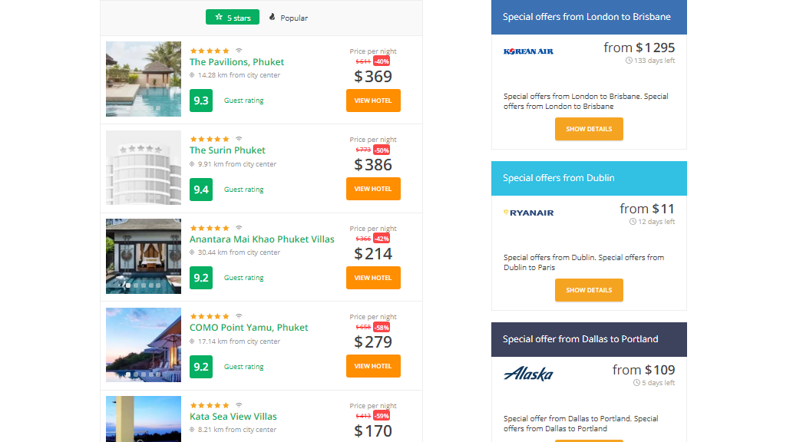
Task: Click SHOW DETAILS for London to Brisbane
Action: (x=589, y=129)
